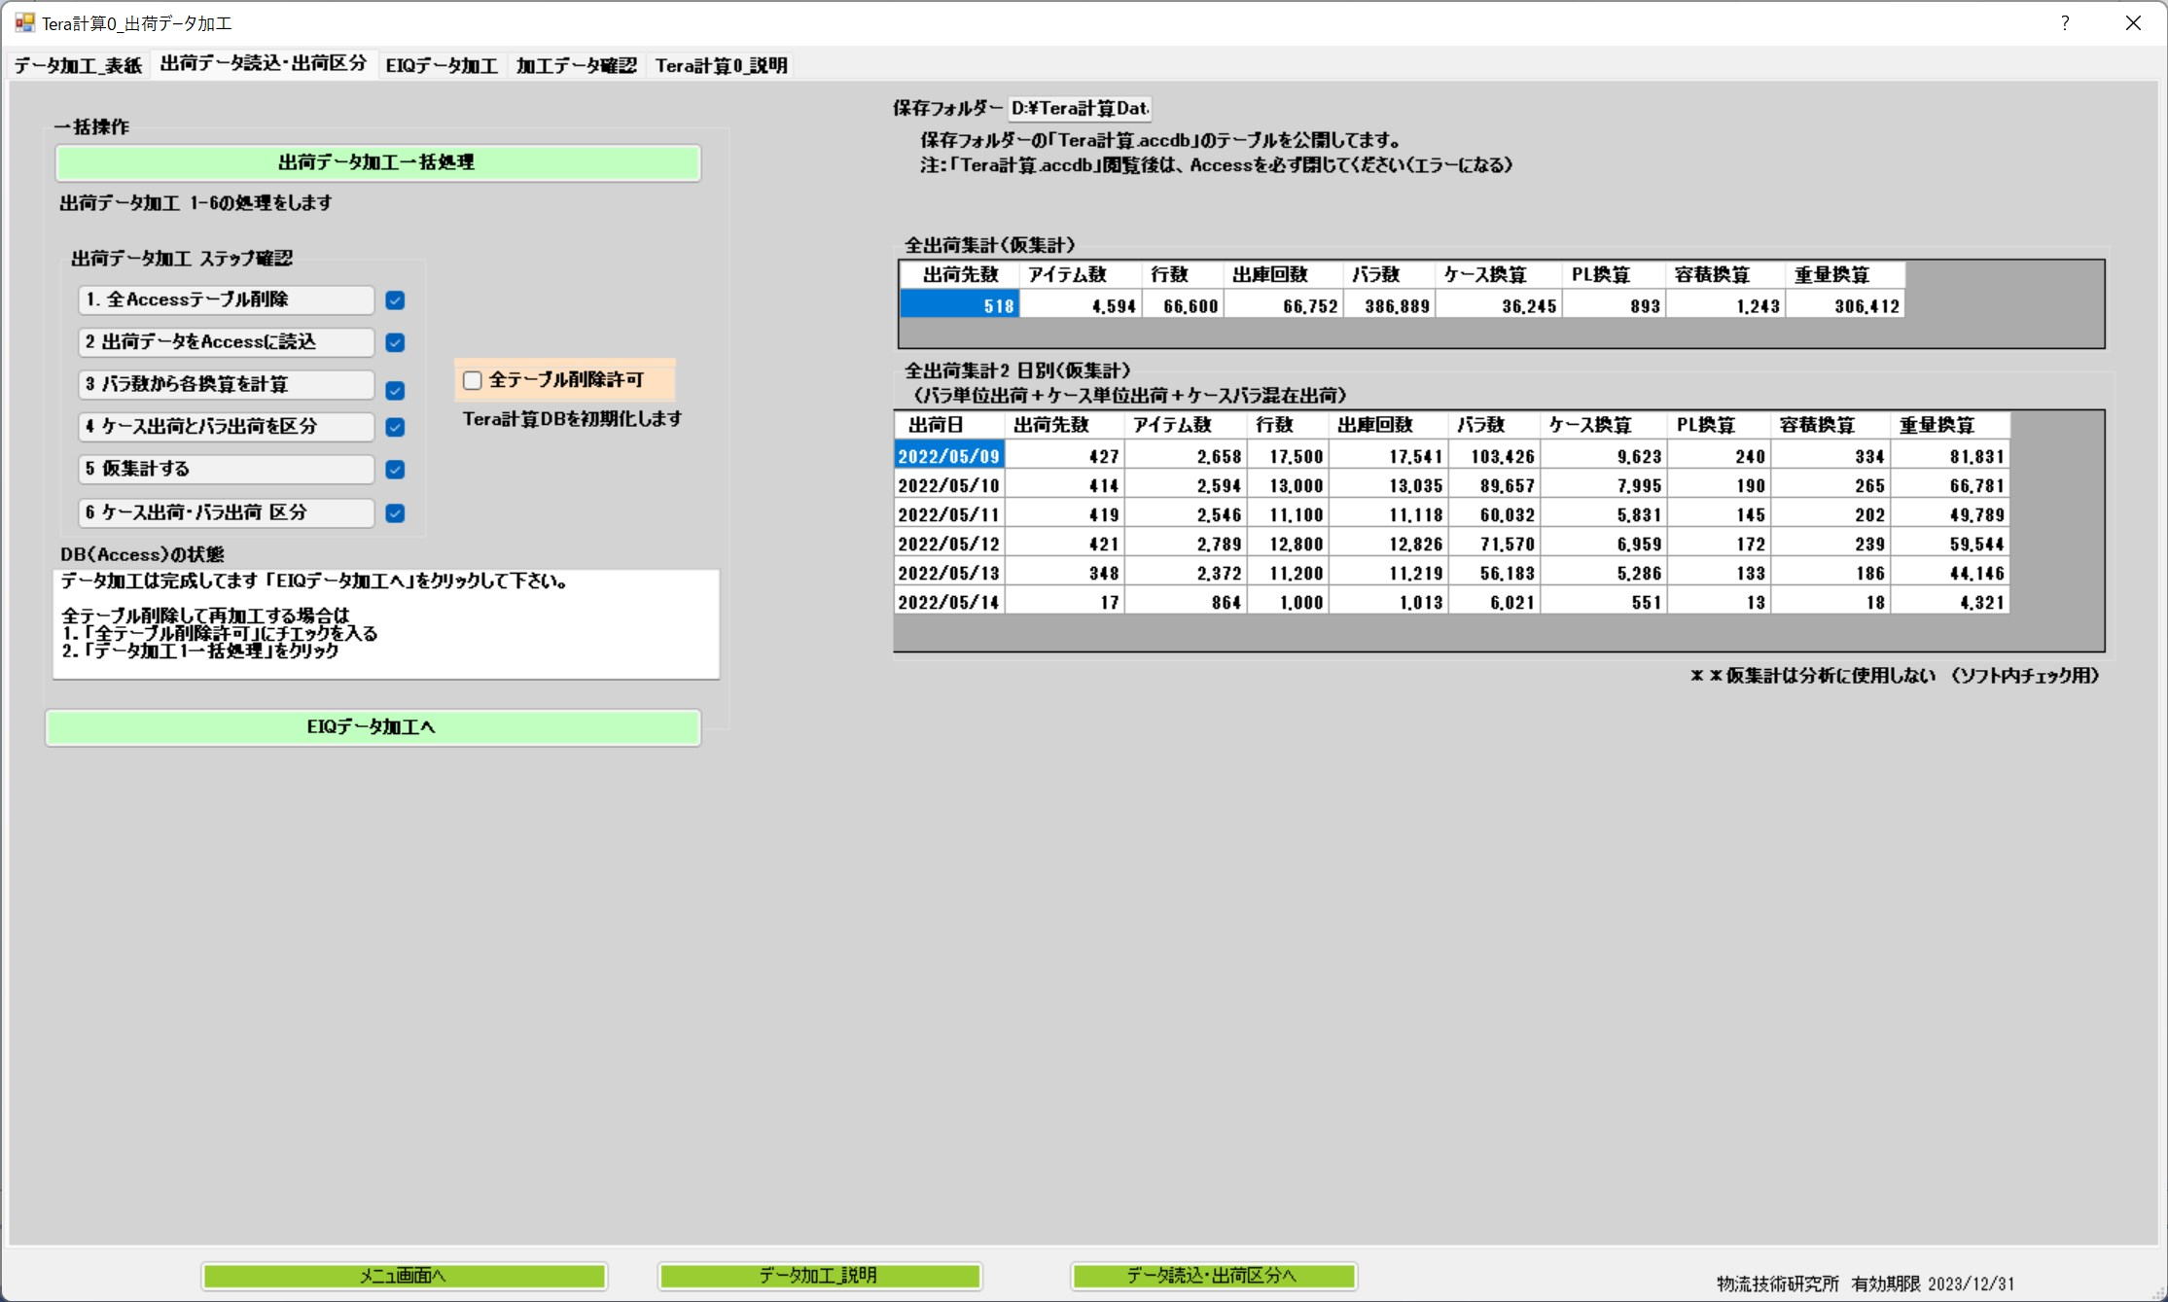The height and width of the screenshot is (1302, 2168).
Task: Switch to the EIQデータ加工 tab
Action: click(441, 65)
